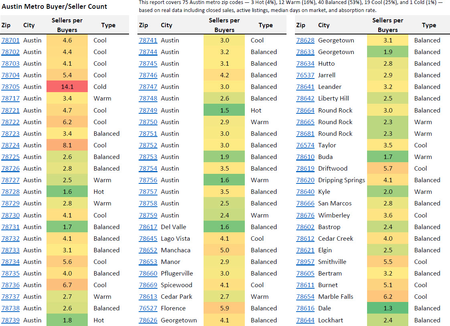Click the green 1.5 sellers cell
This screenshot has height=326, width=450.
pyautogui.click(x=224, y=110)
